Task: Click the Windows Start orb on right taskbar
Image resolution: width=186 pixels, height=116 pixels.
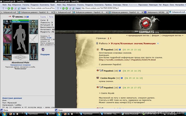Action: tap(59, 114)
